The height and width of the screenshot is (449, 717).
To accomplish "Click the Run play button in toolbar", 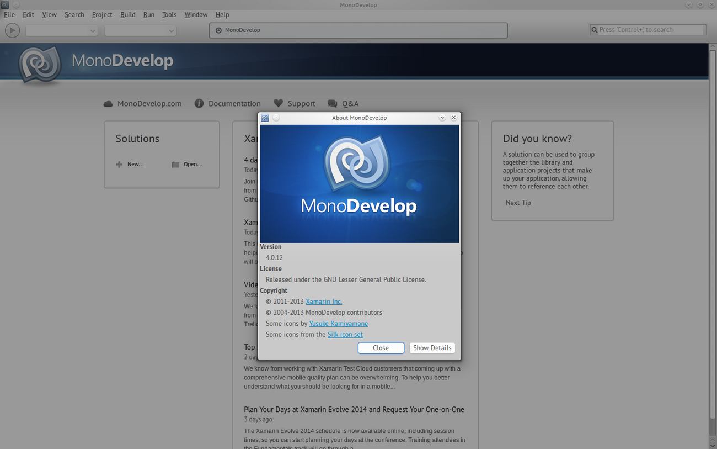I will click(x=12, y=30).
